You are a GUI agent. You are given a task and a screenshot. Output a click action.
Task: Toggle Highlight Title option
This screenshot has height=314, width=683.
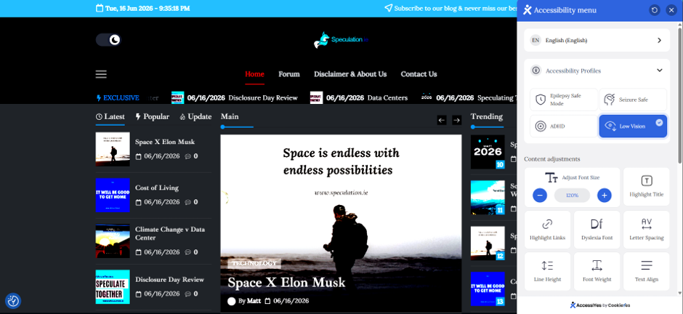[x=647, y=187]
